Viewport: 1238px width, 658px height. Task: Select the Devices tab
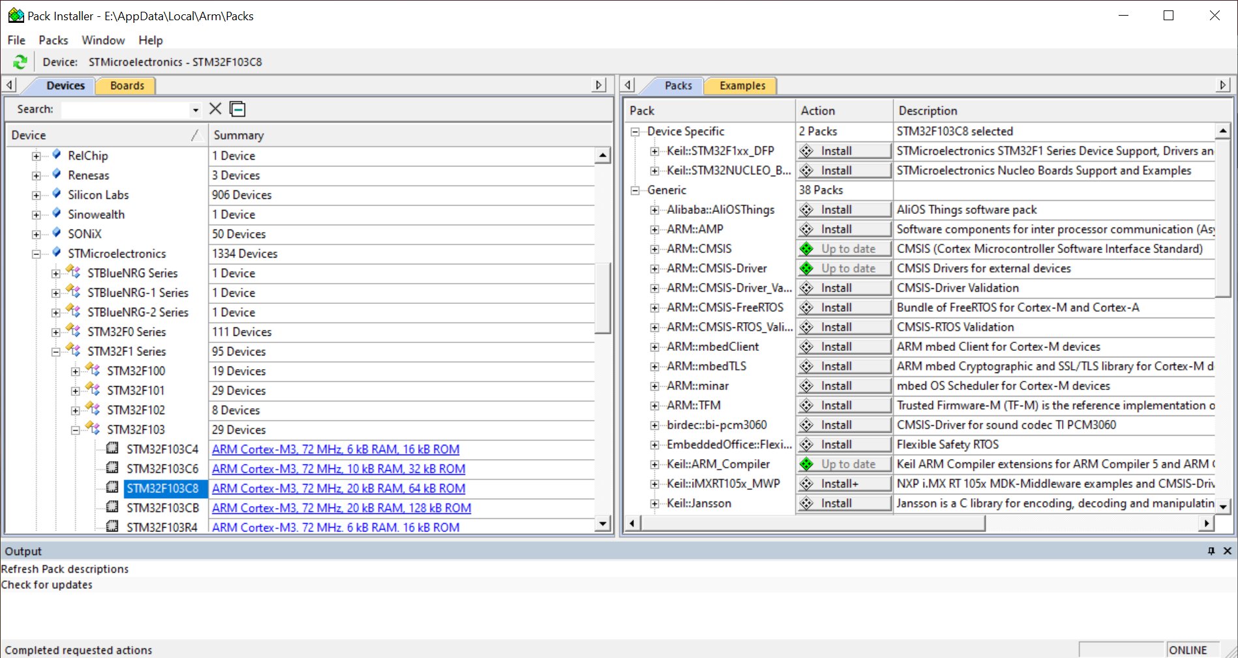[65, 85]
